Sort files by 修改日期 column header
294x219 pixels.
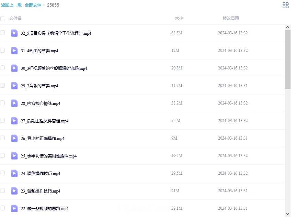[x=231, y=18]
